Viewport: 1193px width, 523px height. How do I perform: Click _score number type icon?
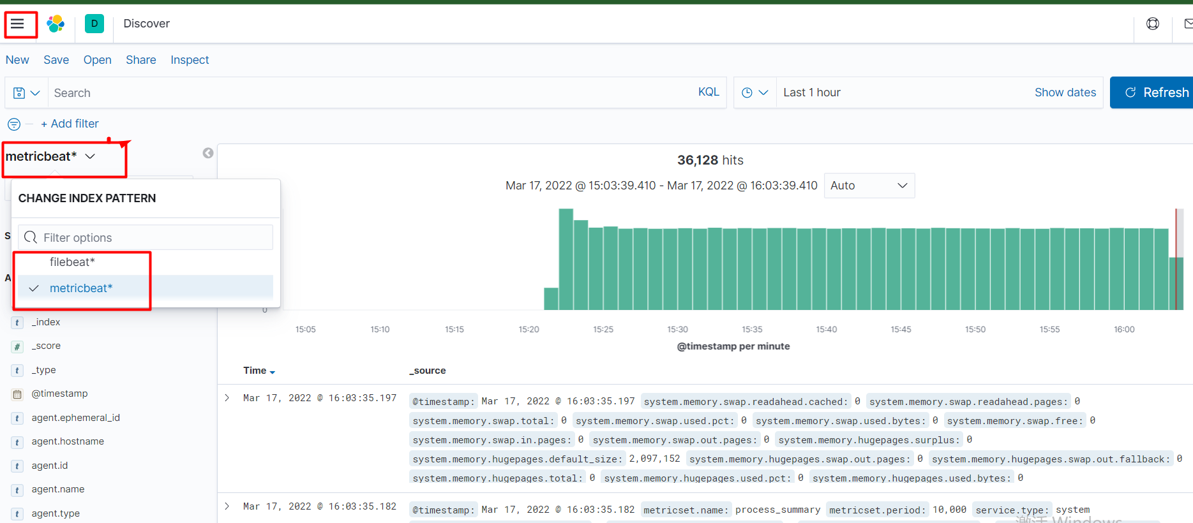point(17,346)
